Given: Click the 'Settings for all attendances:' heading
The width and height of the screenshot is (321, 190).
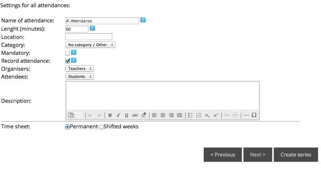Looking at the screenshot, I should (x=35, y=5).
